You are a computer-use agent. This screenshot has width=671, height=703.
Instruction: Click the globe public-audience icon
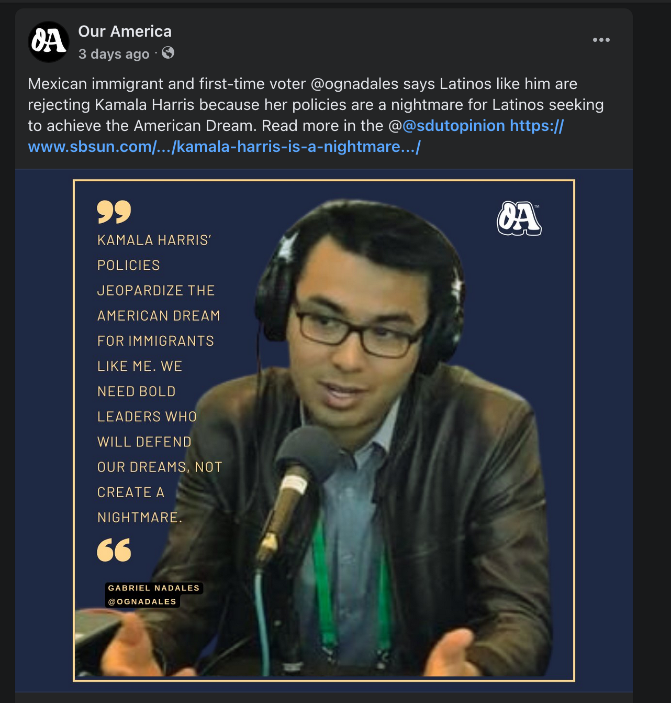(168, 53)
